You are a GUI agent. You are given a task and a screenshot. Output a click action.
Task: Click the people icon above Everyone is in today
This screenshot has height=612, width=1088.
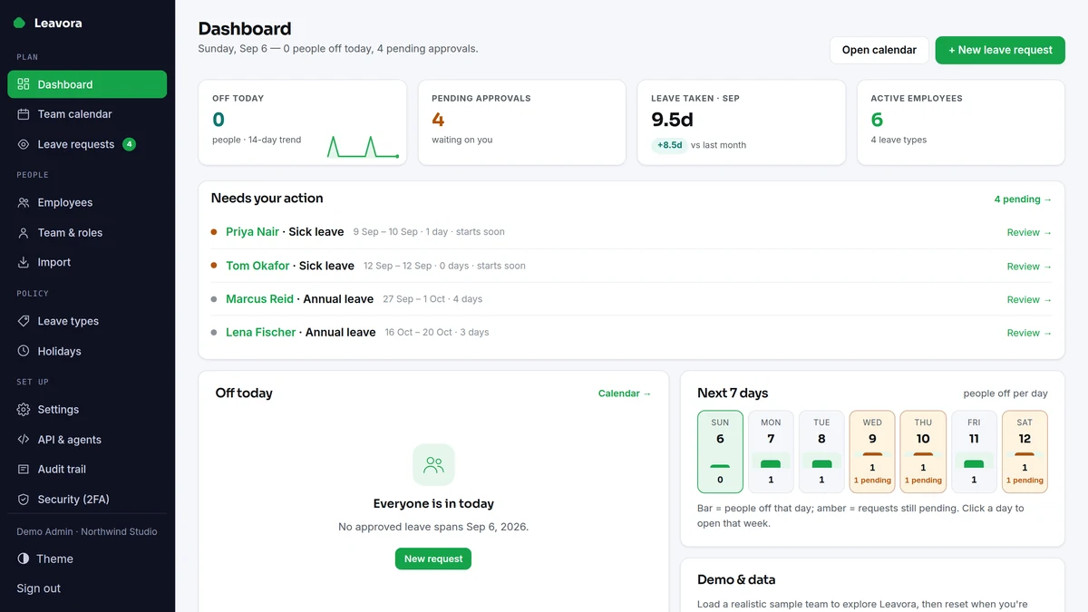(x=433, y=465)
